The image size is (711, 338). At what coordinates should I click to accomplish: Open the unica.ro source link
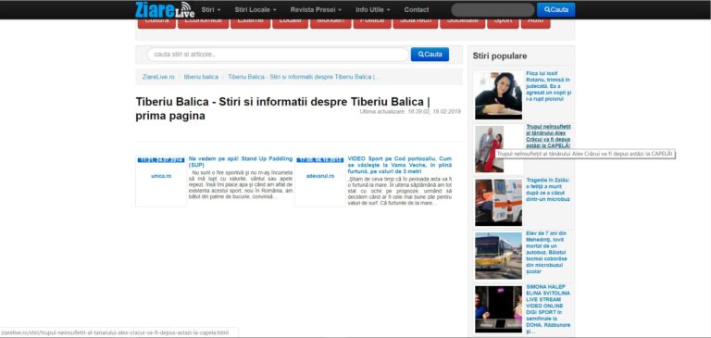(161, 176)
